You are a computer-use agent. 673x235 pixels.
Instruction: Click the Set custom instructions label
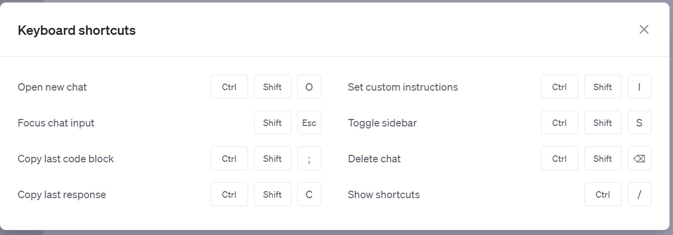pos(403,87)
